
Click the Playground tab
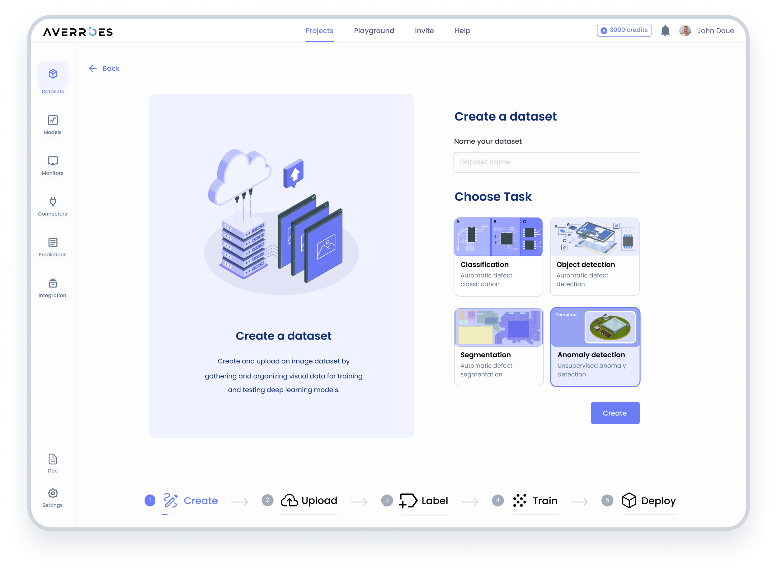pos(374,30)
